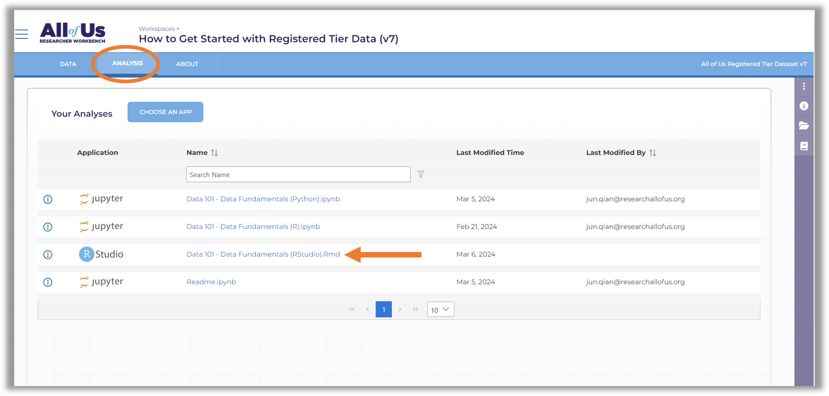Go to the previous page of results
Screen dimensions: 829x396
point(367,309)
